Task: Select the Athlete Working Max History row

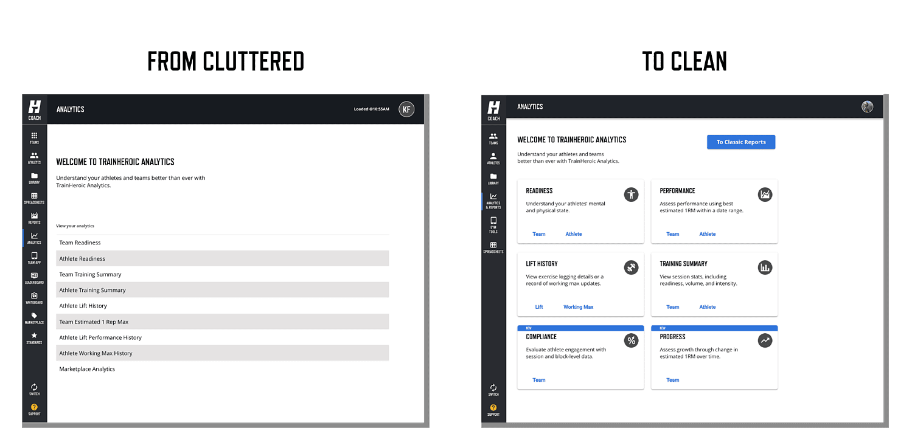Action: click(223, 353)
